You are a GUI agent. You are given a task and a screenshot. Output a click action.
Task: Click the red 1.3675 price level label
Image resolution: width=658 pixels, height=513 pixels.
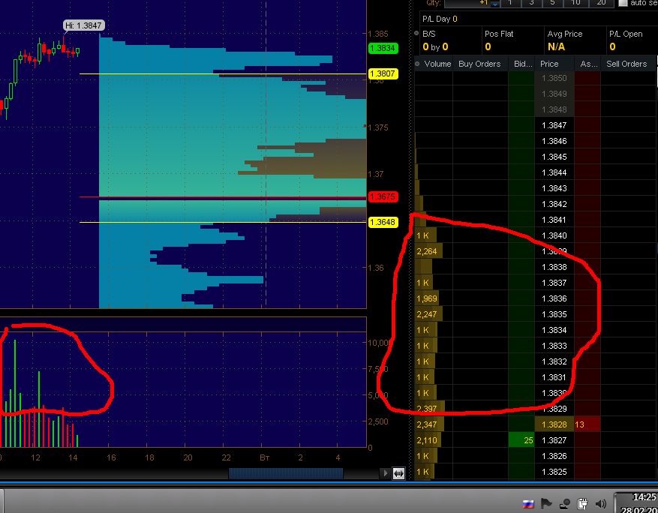click(383, 196)
